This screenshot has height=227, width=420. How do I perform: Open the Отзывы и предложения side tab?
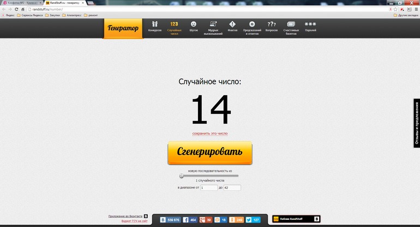416,124
